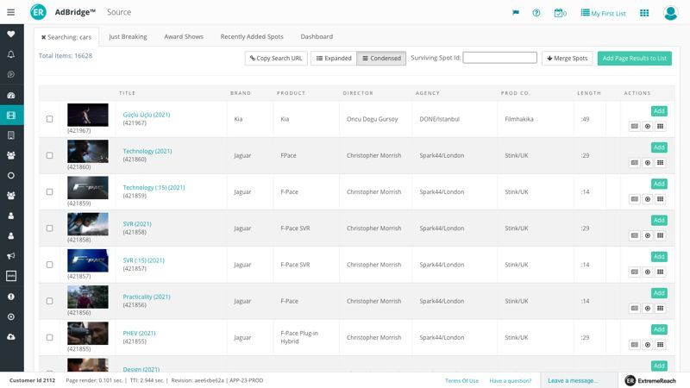
Task: Open notifications bell in the sidebar
Action: point(11,54)
